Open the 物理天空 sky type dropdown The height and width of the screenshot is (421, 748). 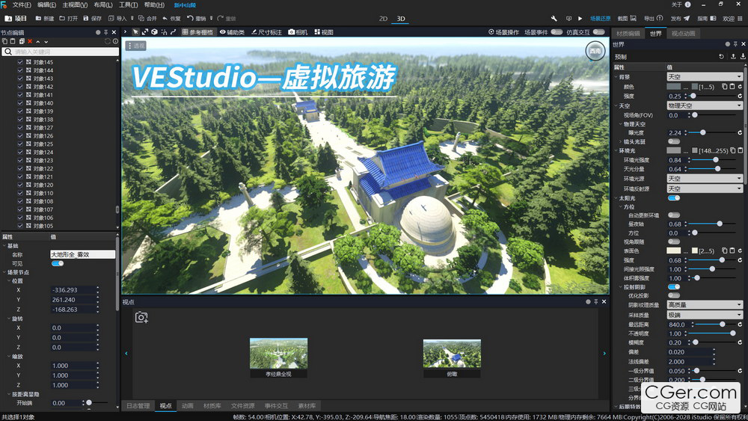[704, 105]
